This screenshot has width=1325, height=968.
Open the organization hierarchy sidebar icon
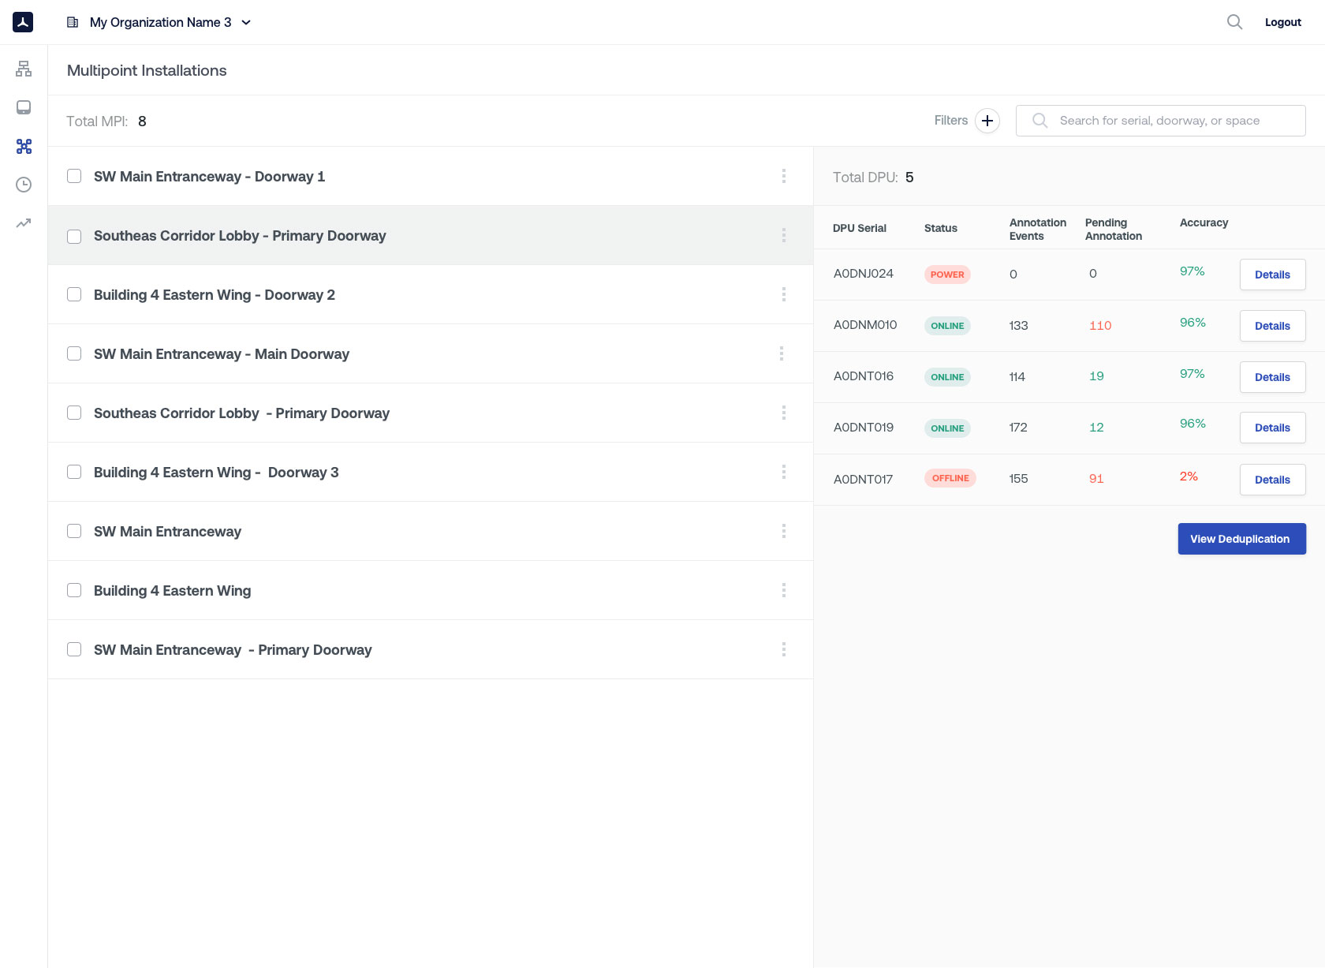(24, 69)
